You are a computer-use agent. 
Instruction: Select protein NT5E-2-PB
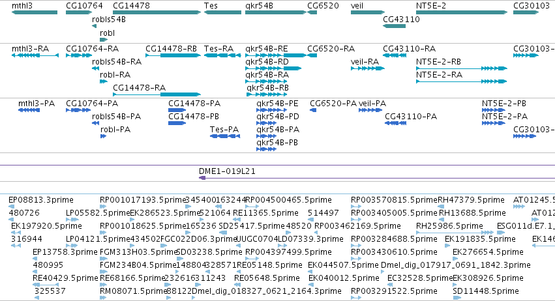(494, 110)
